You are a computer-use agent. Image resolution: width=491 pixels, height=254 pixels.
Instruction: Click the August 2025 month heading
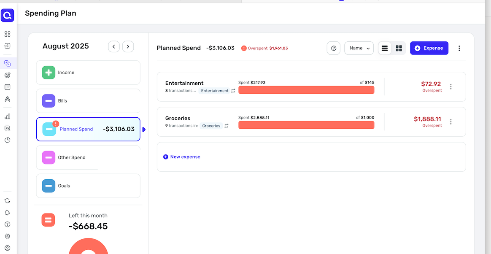(x=66, y=46)
